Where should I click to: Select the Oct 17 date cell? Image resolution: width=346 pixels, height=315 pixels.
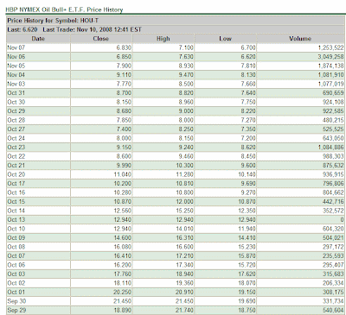point(38,184)
